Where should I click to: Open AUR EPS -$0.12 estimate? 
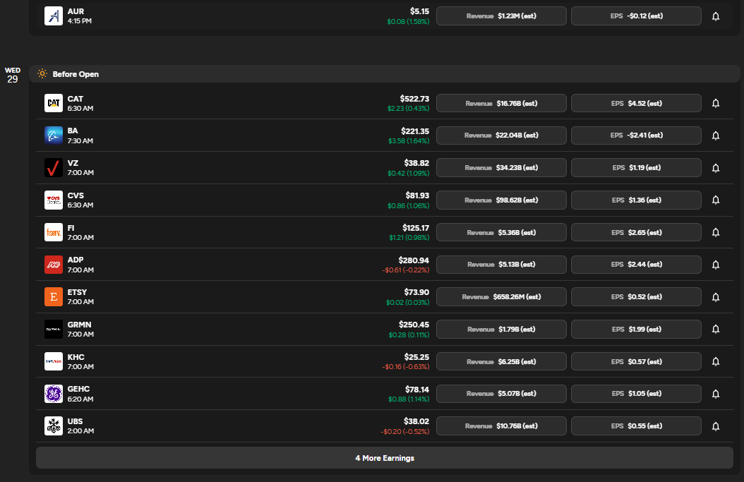pos(636,16)
